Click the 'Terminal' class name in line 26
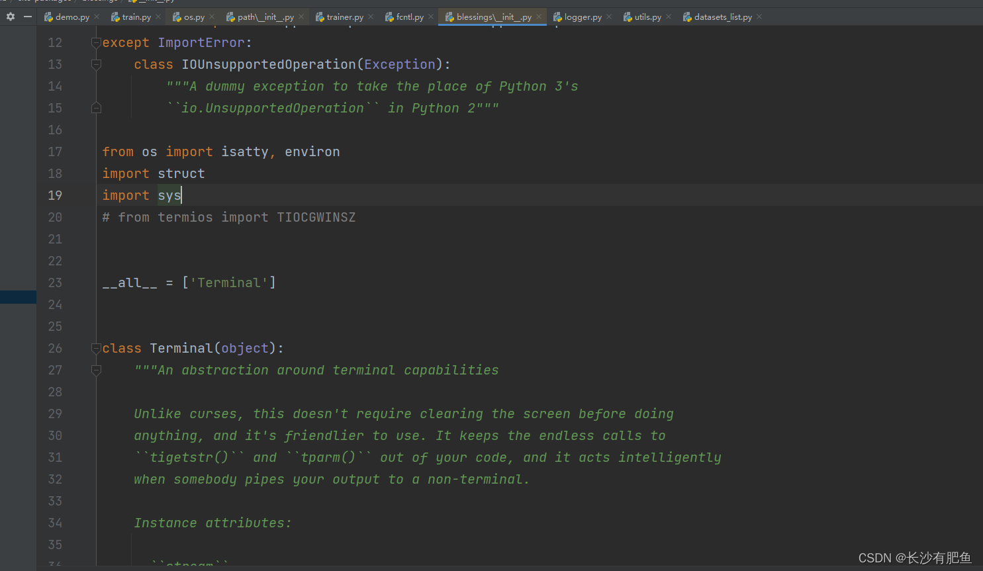This screenshot has width=983, height=571. (x=181, y=348)
